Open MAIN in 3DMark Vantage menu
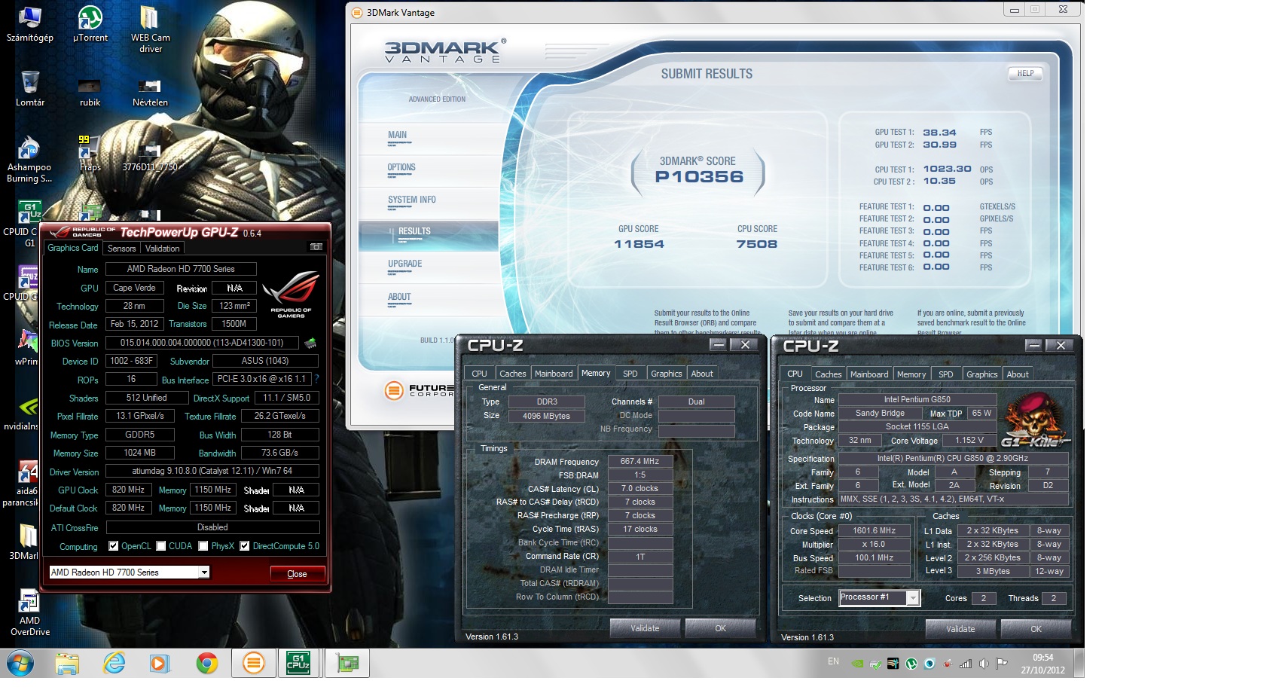Image resolution: width=1279 pixels, height=690 pixels. tap(398, 136)
